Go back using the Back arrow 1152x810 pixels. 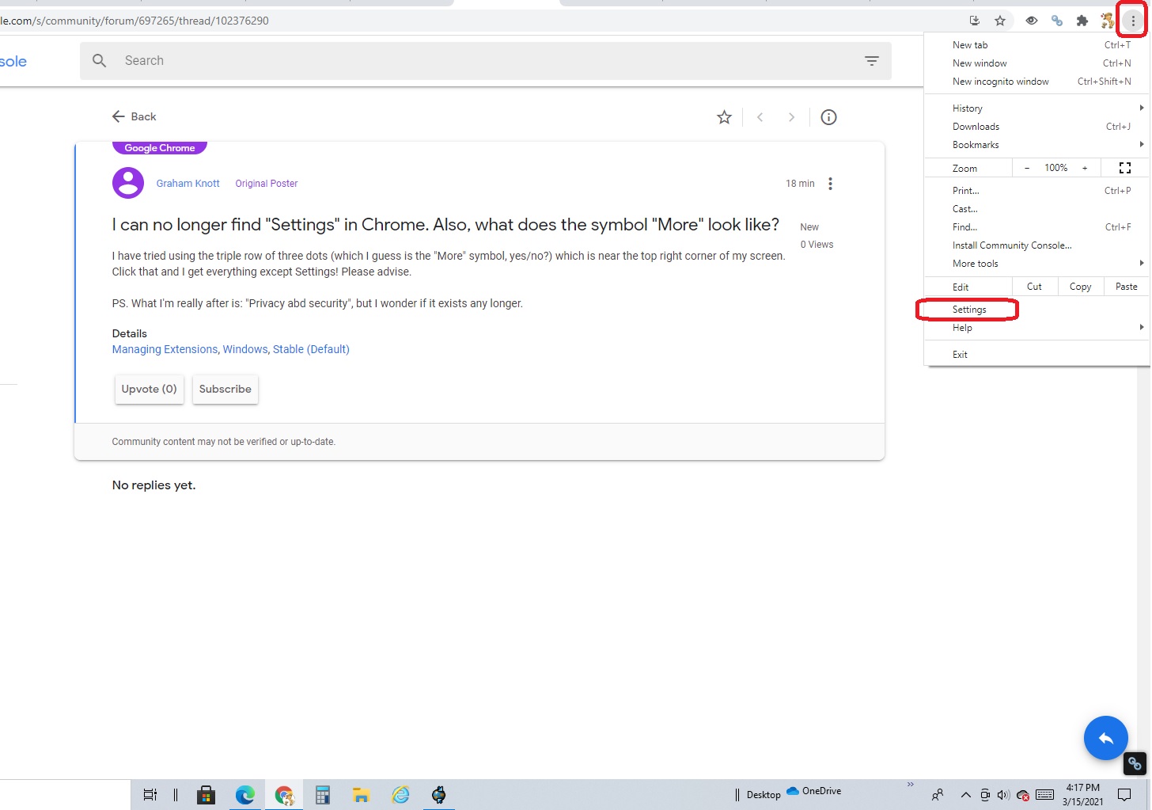tap(134, 116)
